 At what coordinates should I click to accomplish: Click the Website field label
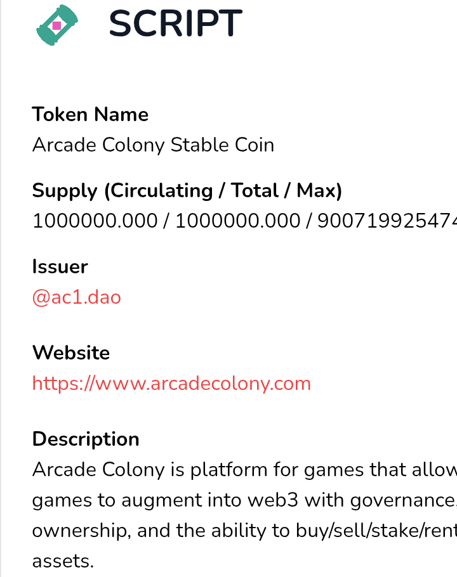click(71, 353)
